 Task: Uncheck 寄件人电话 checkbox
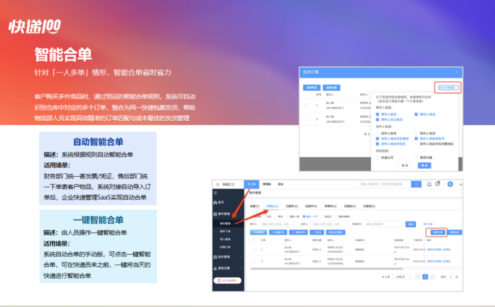coord(416,114)
